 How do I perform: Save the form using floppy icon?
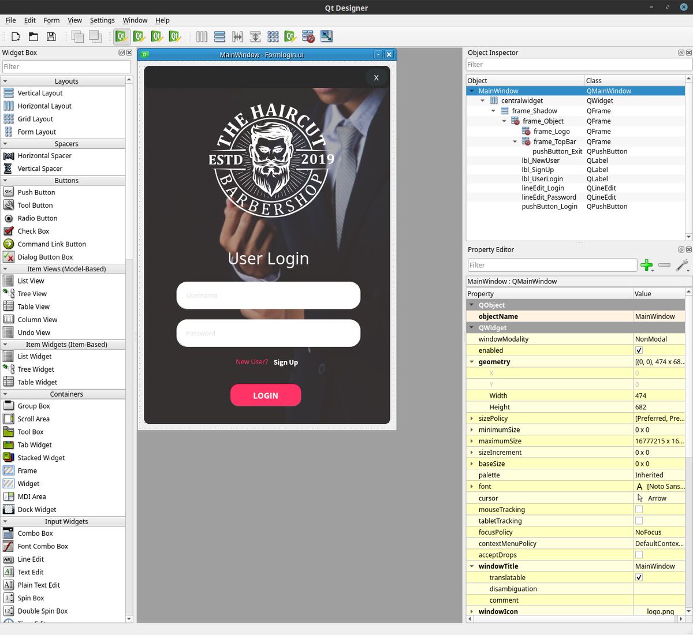pos(51,37)
